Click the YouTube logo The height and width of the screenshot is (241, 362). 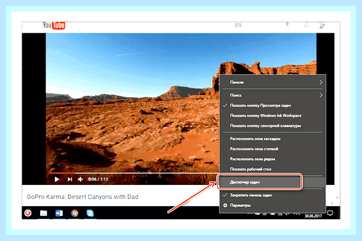[x=54, y=25]
